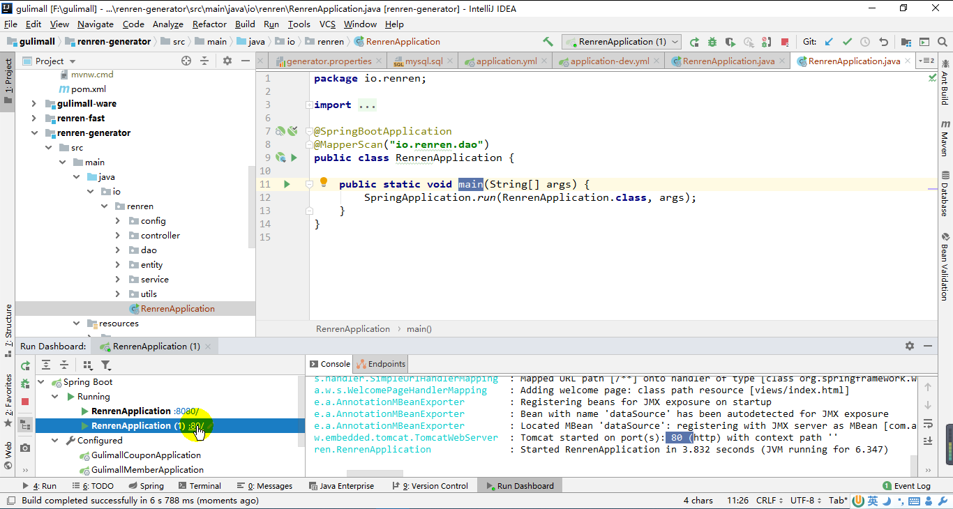This screenshot has height=509, width=953.
Task: Switch to the mysql.sql editor tab
Action: (x=423, y=61)
